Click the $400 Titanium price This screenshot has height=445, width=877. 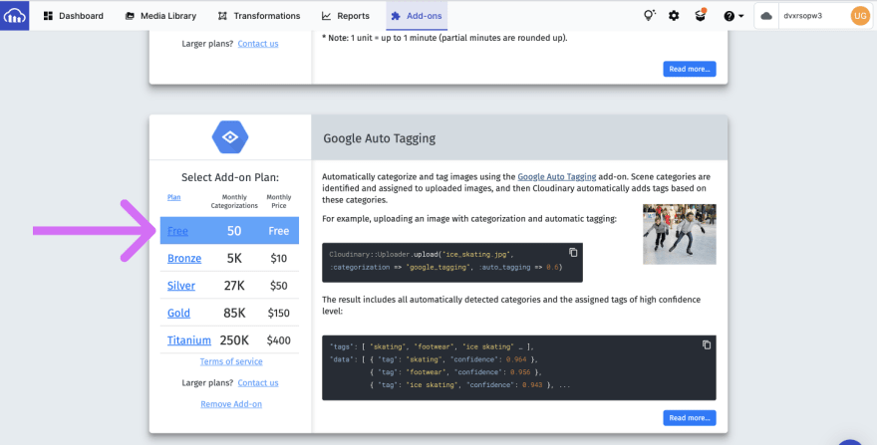click(x=278, y=339)
